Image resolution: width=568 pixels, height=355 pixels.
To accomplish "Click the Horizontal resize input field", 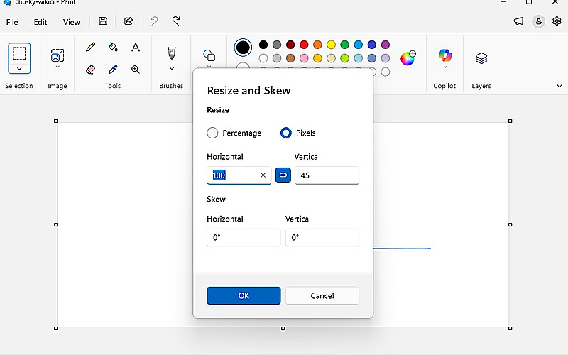I will coord(239,175).
